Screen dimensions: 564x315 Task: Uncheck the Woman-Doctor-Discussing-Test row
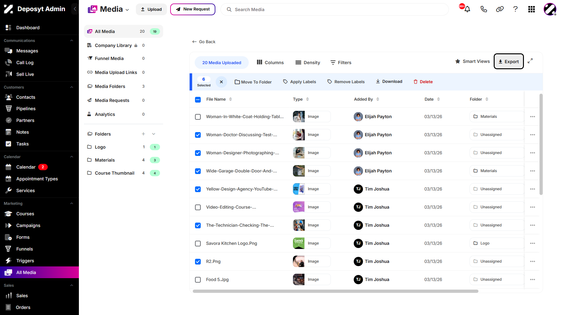(198, 135)
